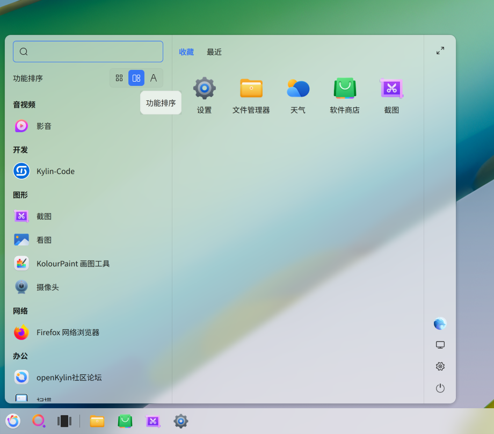The width and height of the screenshot is (494, 434).
Task: Click the search input field
Action: pos(88,52)
